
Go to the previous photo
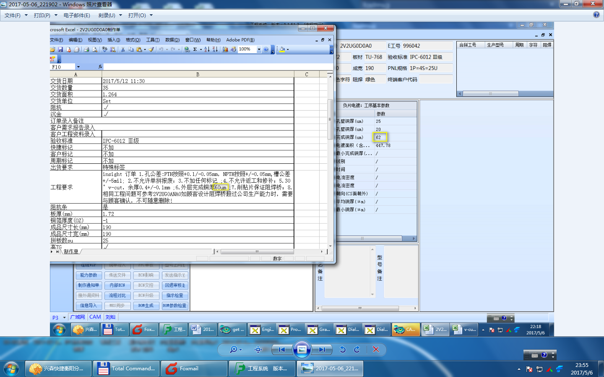(x=282, y=349)
